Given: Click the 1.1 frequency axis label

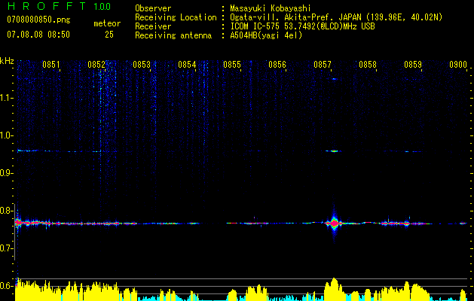Looking at the screenshot, I should click(6, 98).
